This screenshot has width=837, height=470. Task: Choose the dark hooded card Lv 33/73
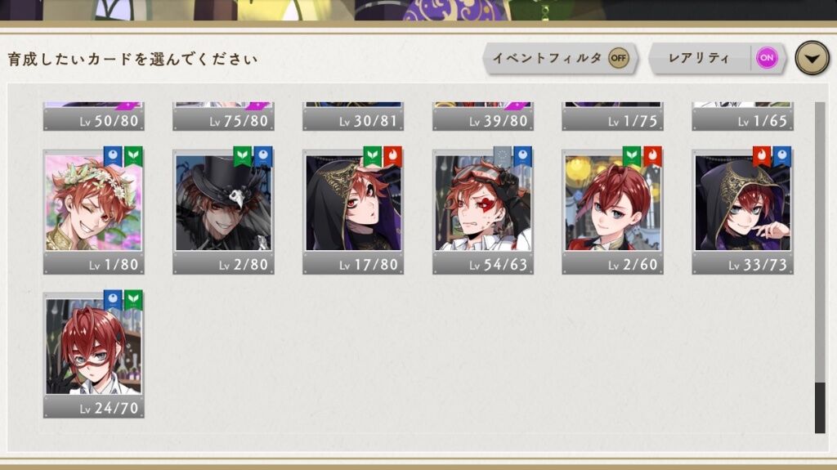click(x=742, y=212)
